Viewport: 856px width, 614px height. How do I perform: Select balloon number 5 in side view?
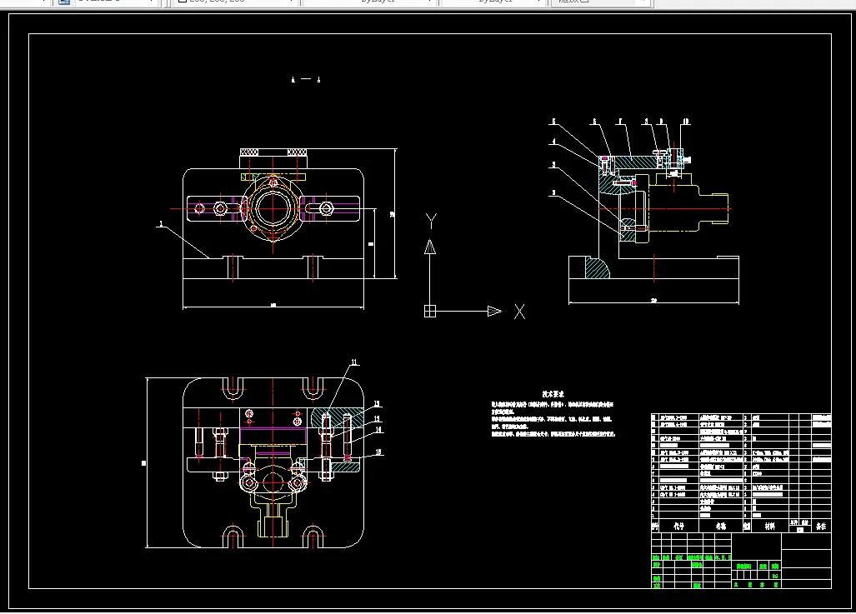(x=553, y=122)
